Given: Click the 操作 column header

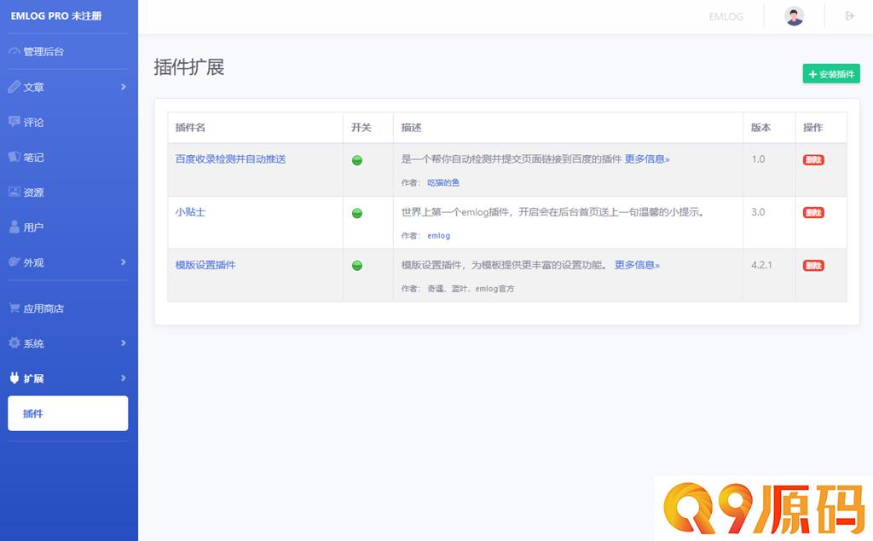Looking at the screenshot, I should (812, 128).
